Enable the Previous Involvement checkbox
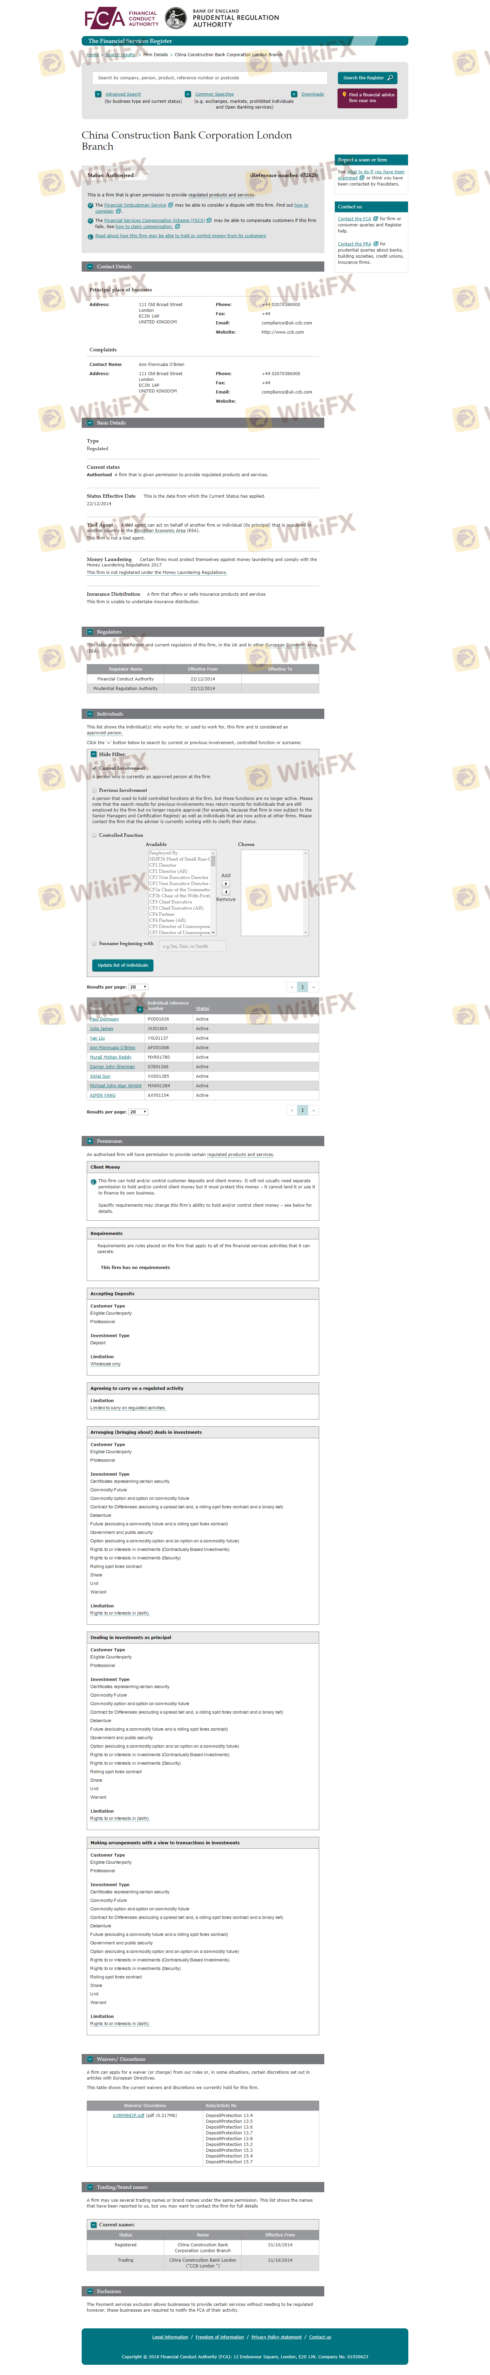The width and height of the screenshot is (490, 2375). pyautogui.click(x=94, y=790)
